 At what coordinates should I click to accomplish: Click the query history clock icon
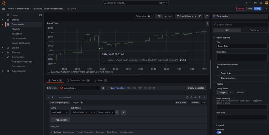(x=103, y=88)
